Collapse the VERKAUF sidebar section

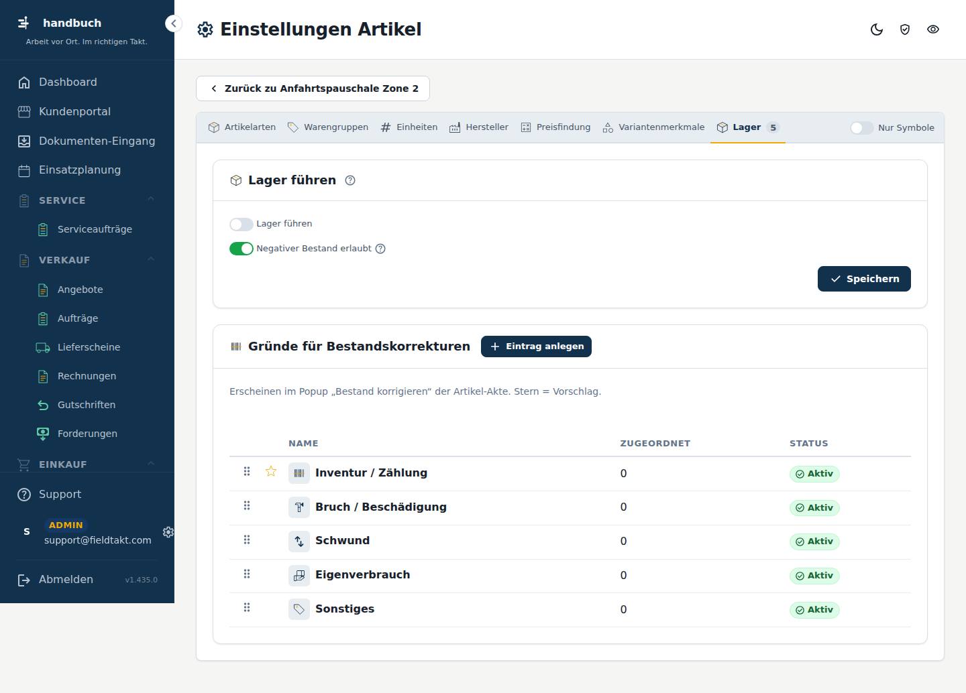point(151,259)
